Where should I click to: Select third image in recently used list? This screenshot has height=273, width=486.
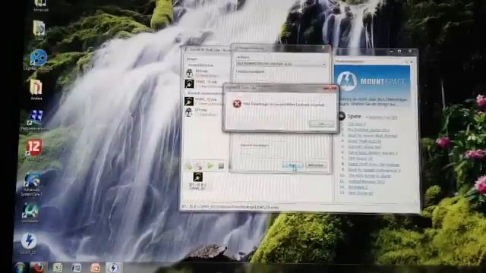[202, 101]
